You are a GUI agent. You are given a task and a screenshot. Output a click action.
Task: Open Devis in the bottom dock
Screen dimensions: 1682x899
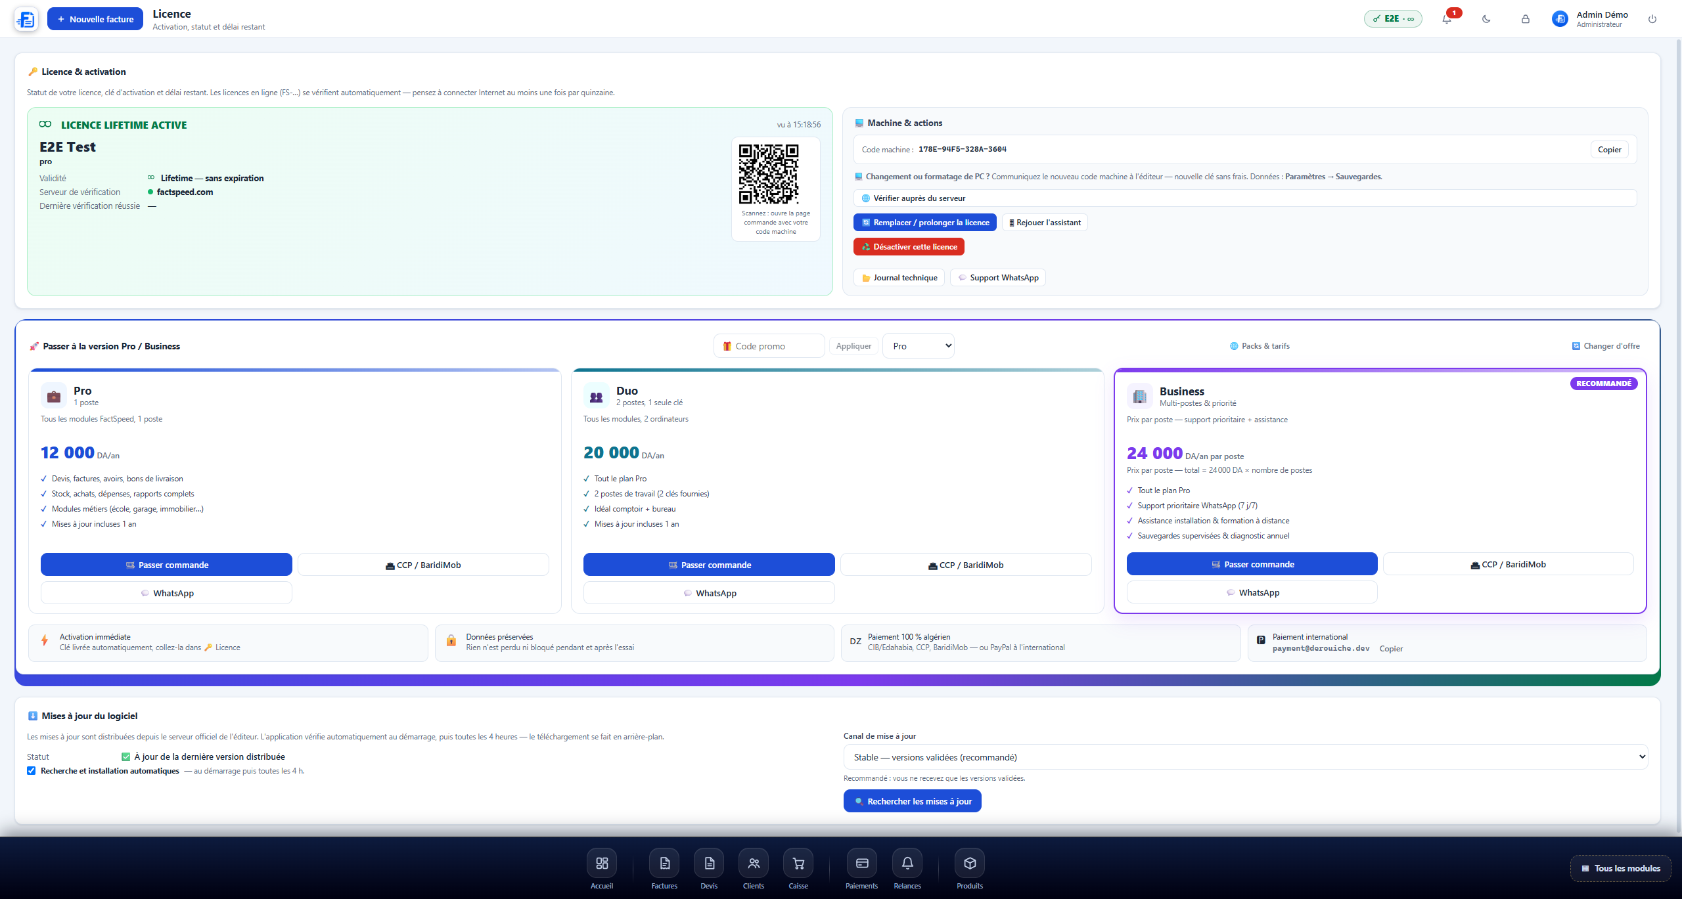click(x=709, y=869)
